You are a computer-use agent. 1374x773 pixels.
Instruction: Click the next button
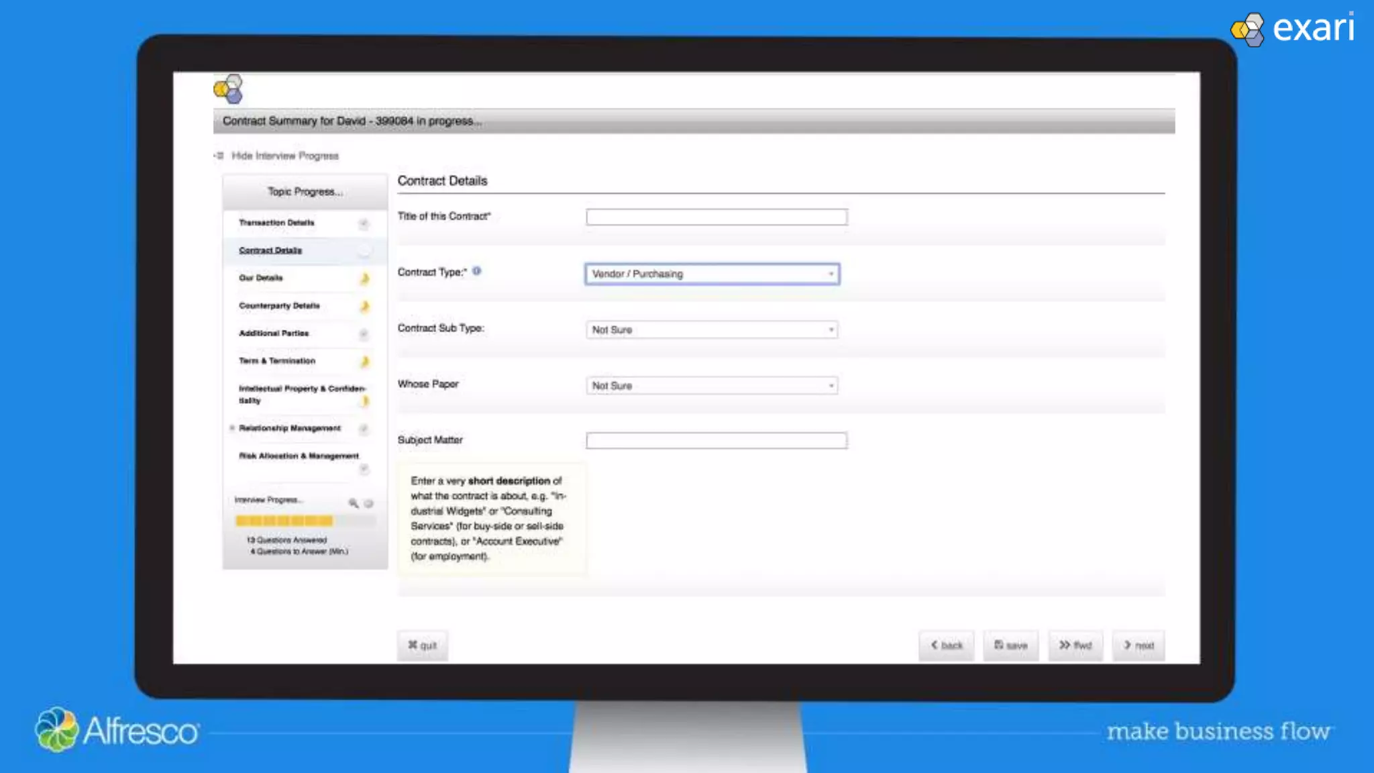click(x=1138, y=646)
